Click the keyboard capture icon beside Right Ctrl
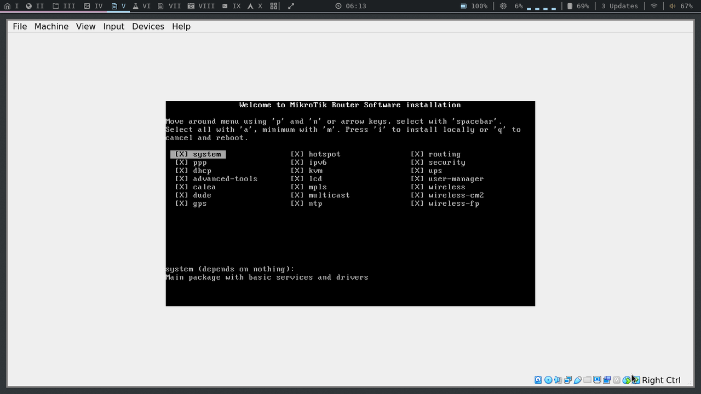Viewport: 701px width, 394px height. click(636, 380)
